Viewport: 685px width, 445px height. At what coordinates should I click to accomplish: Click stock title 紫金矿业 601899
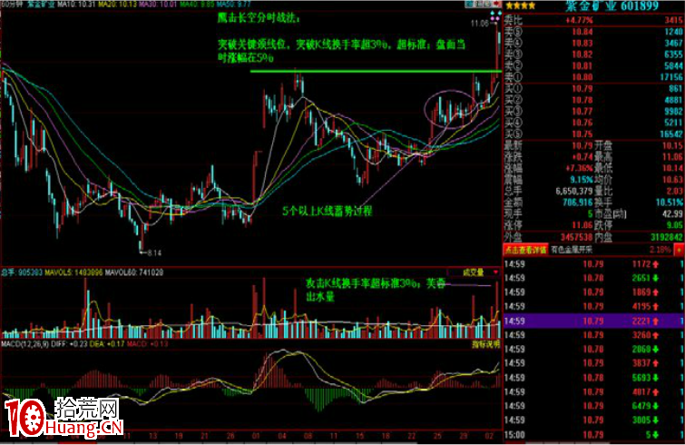tap(612, 5)
